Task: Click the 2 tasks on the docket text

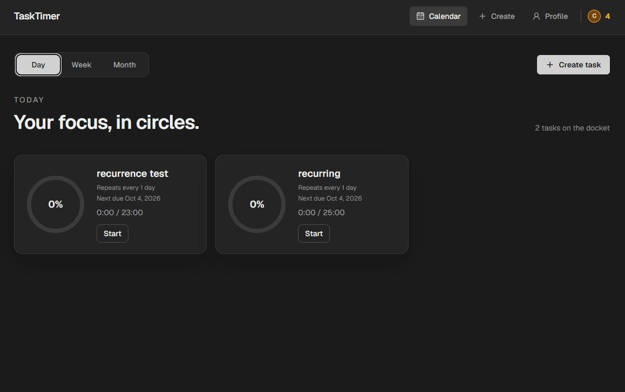Action: [x=572, y=128]
